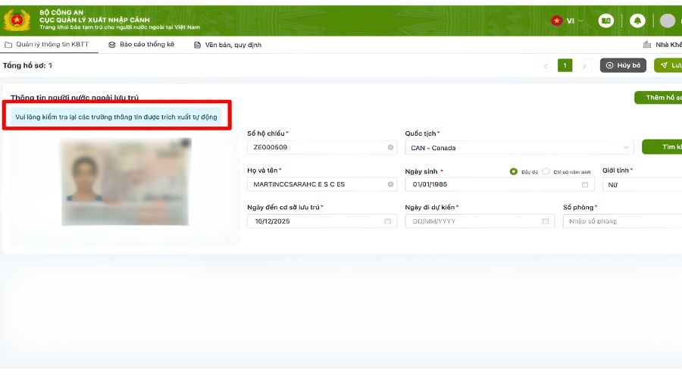This screenshot has width=682, height=379.
Task: Go to next page arrow
Action: coord(584,66)
